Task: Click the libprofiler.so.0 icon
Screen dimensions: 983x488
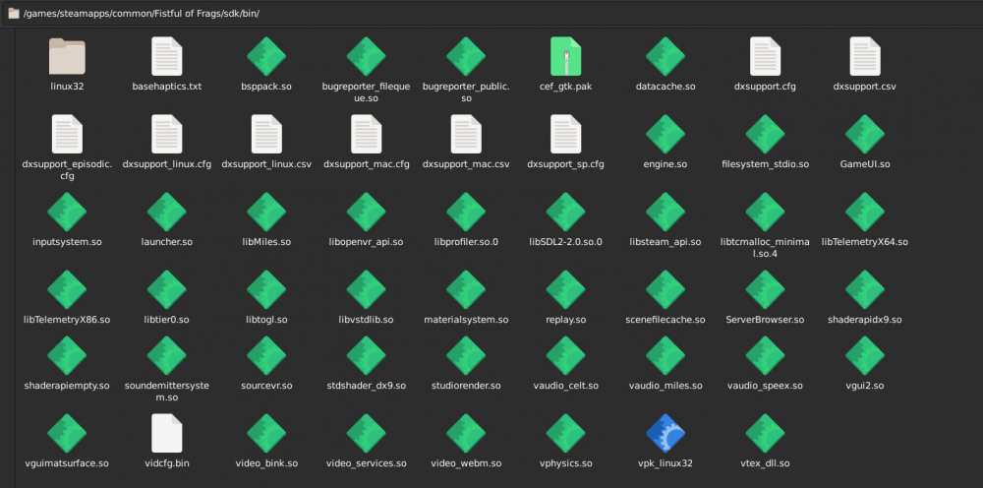Action: pos(466,212)
